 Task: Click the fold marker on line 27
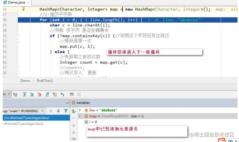[x=18, y=67]
